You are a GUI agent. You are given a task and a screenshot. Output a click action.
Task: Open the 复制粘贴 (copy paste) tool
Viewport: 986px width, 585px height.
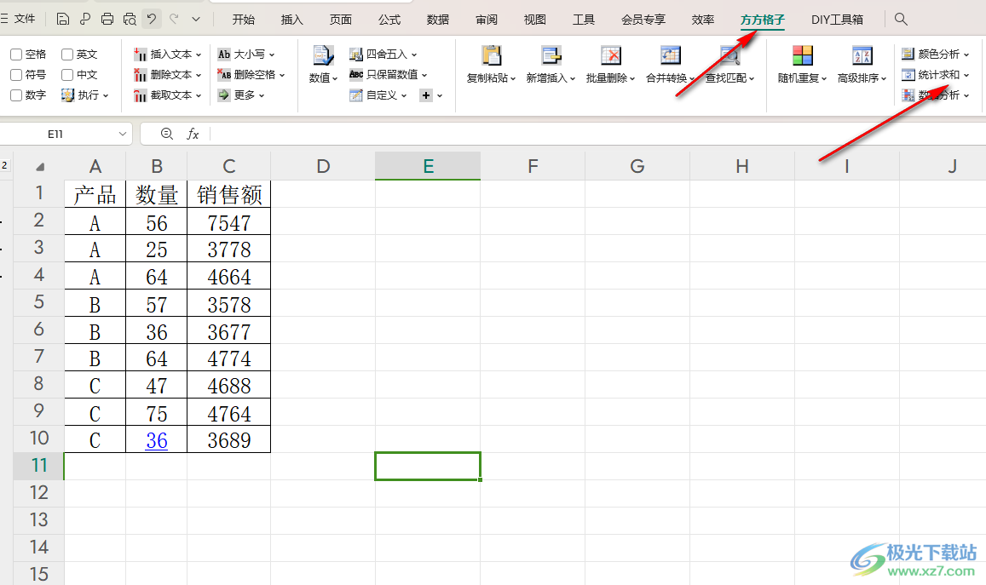click(492, 65)
